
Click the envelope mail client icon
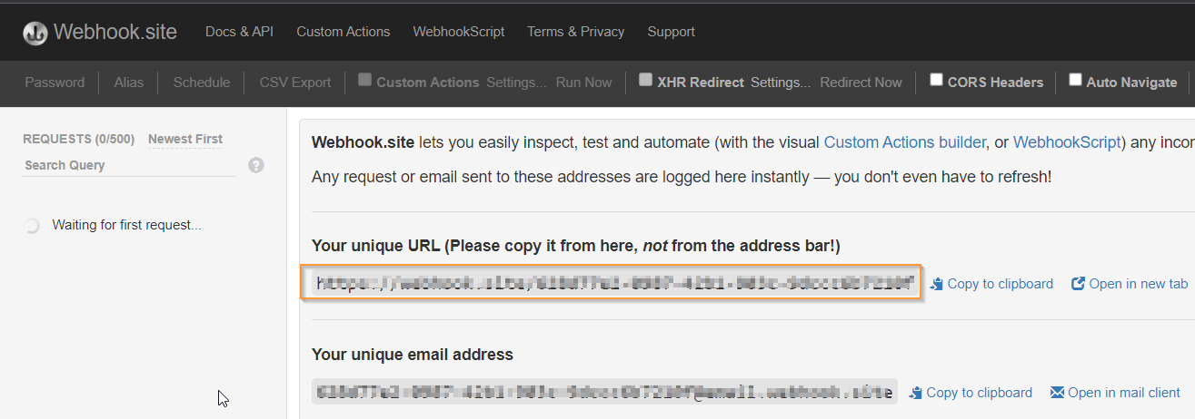(1057, 393)
